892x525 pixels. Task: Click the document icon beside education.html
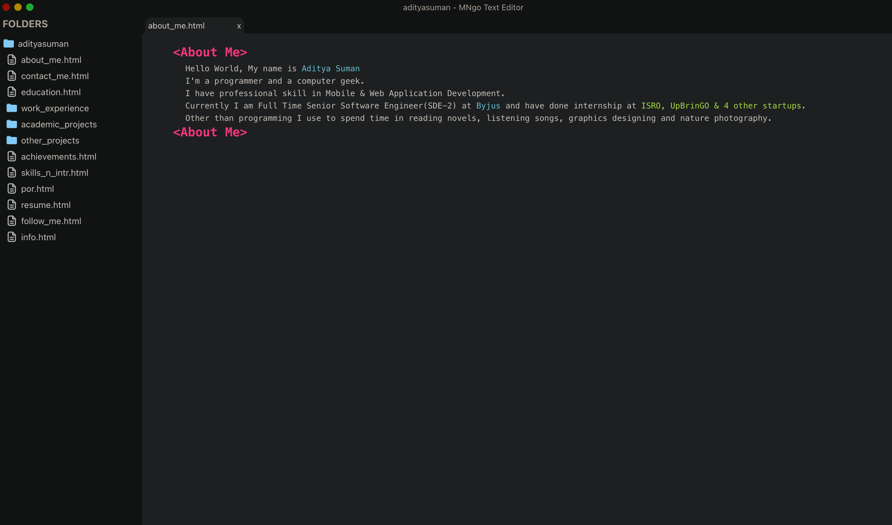pos(12,92)
